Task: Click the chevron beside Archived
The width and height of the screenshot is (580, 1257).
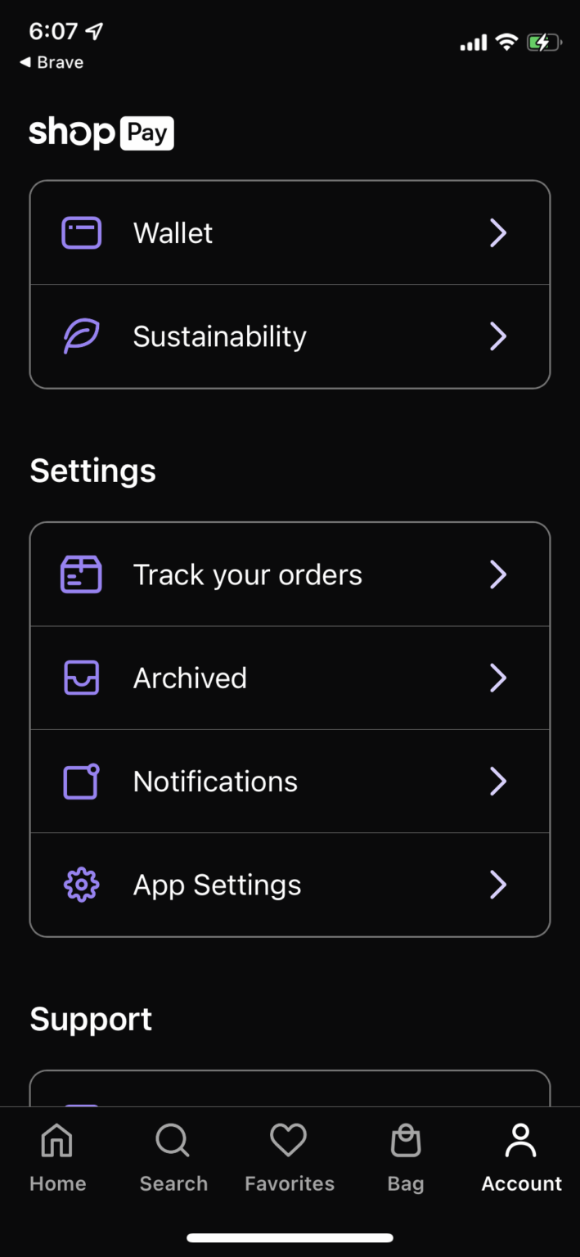Action: (497, 678)
